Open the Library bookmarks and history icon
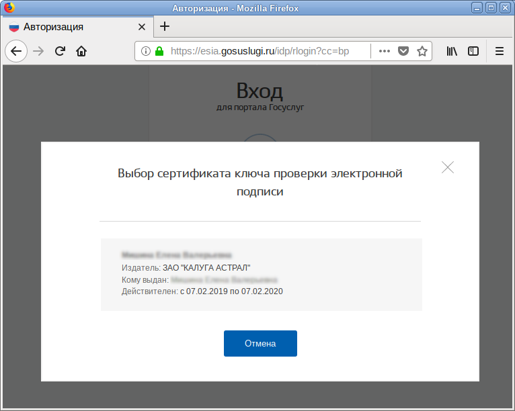 tap(452, 51)
